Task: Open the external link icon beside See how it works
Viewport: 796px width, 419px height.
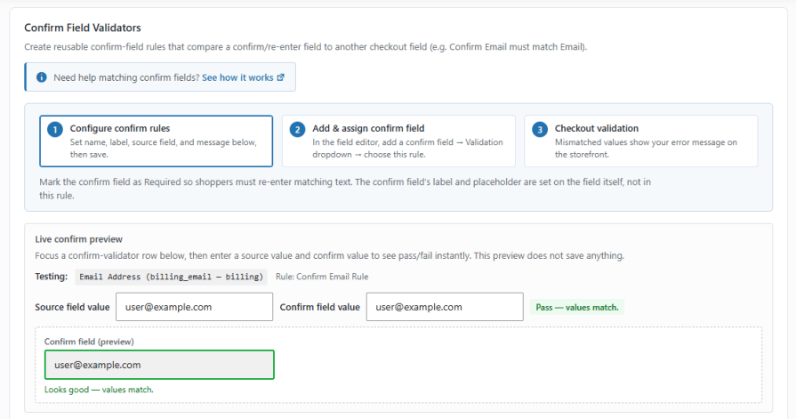Action: click(x=281, y=77)
